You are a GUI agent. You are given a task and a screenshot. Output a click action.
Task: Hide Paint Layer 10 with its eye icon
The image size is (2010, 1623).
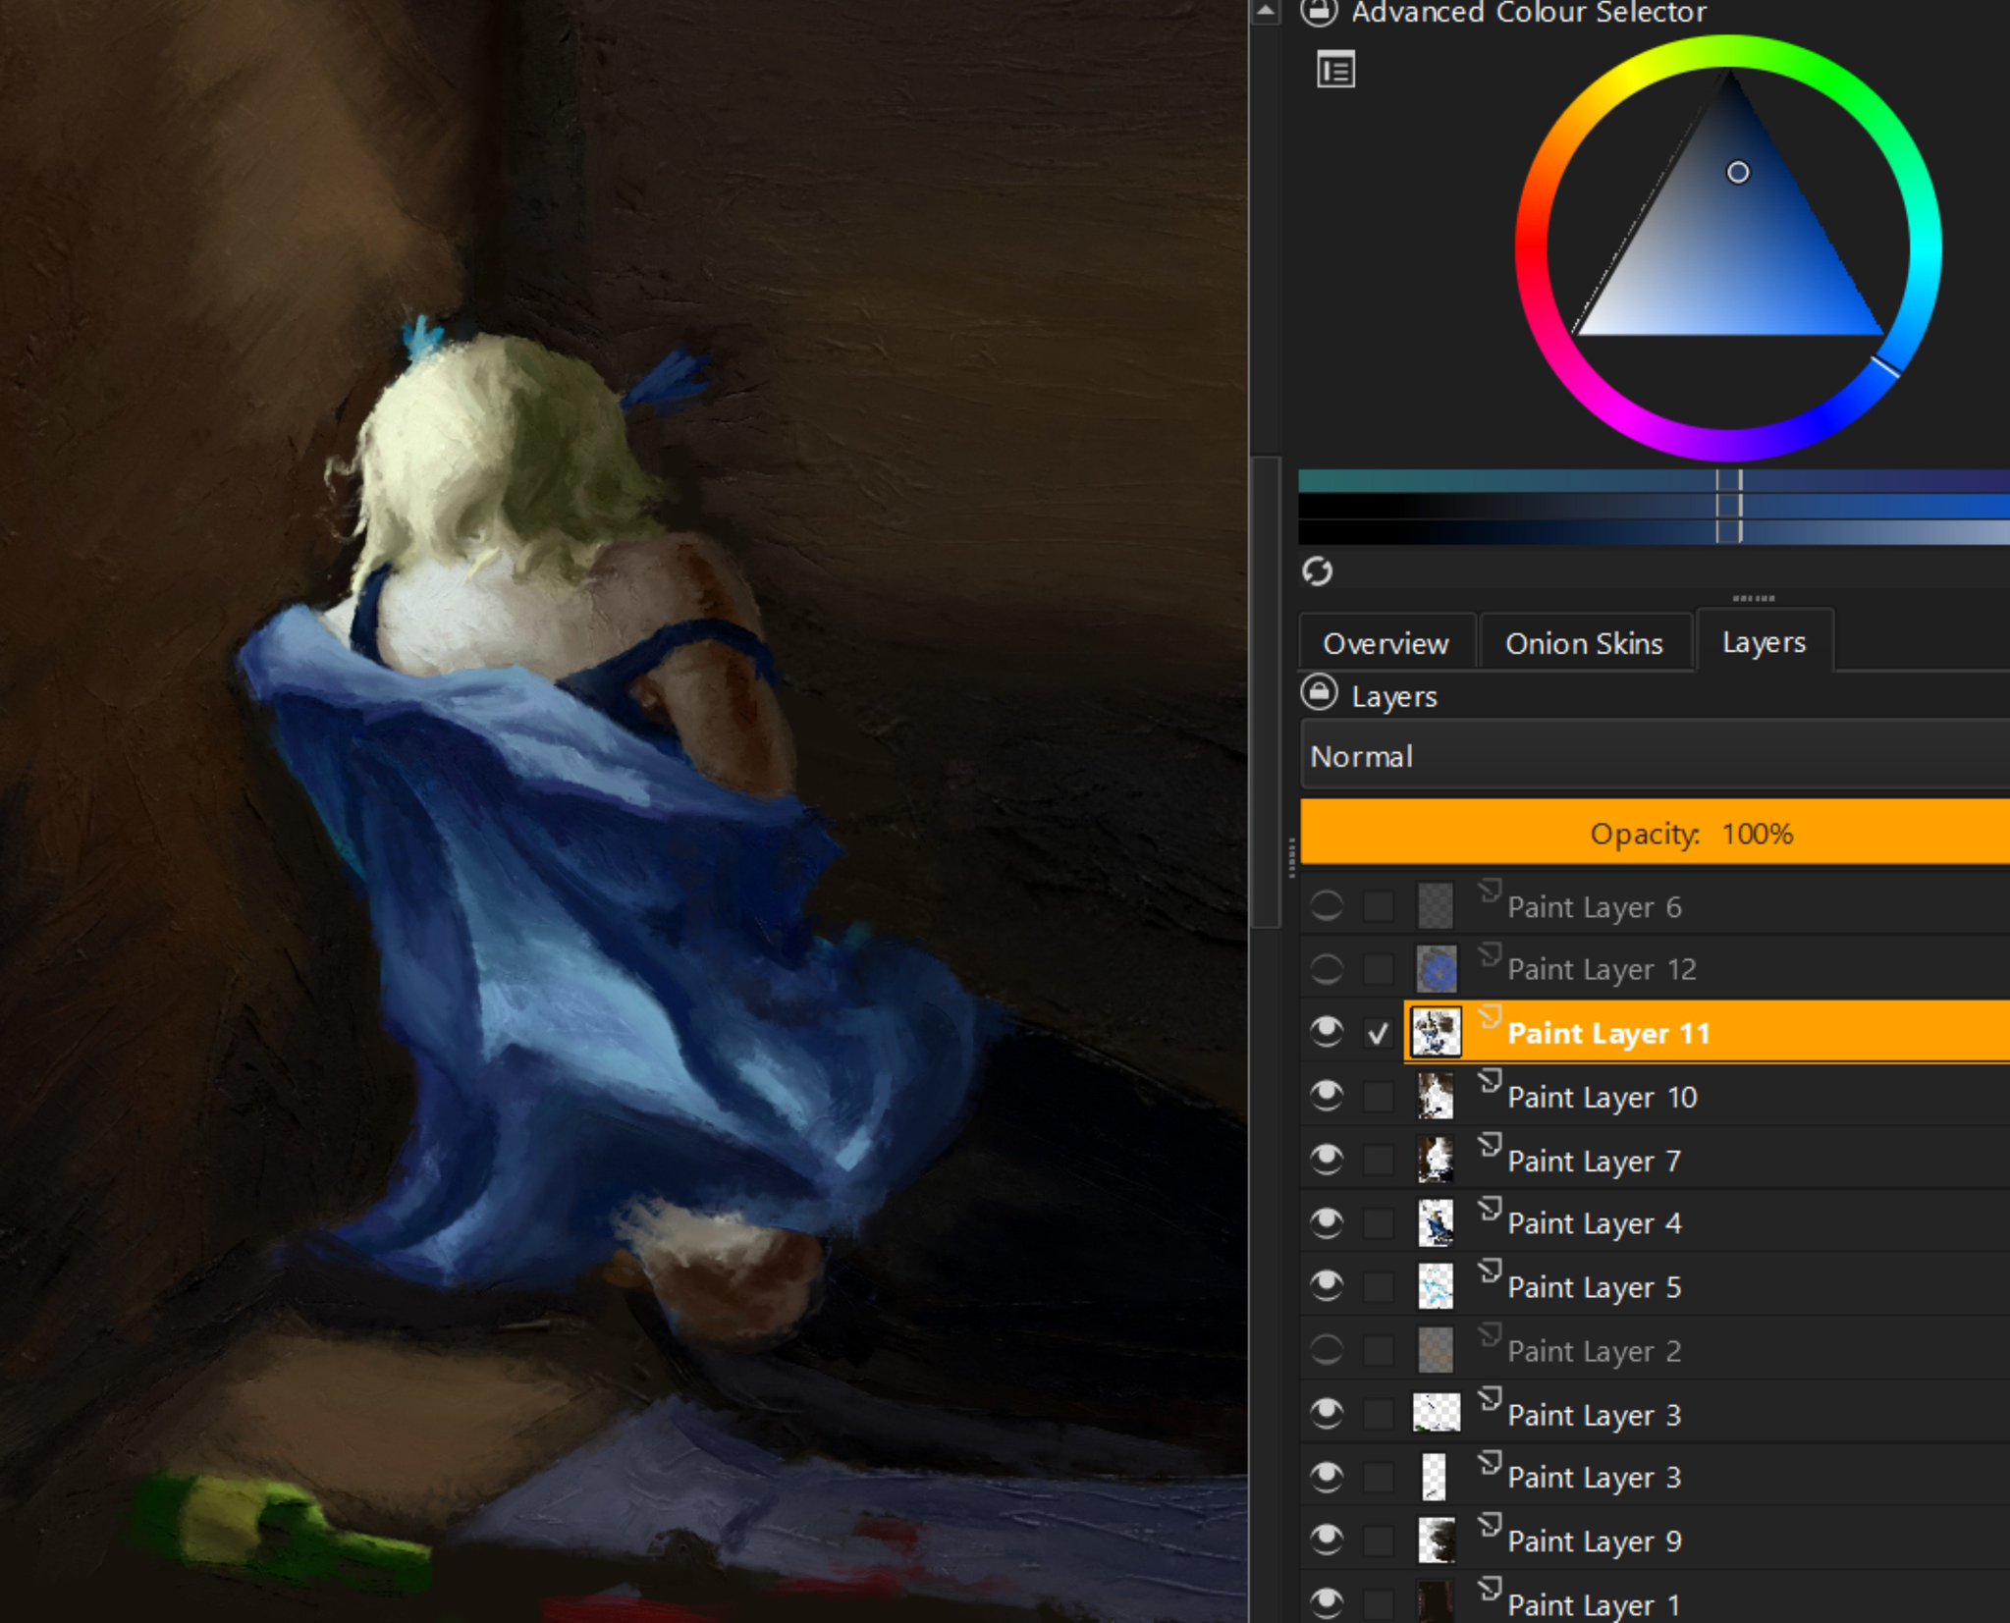click(x=1327, y=1096)
